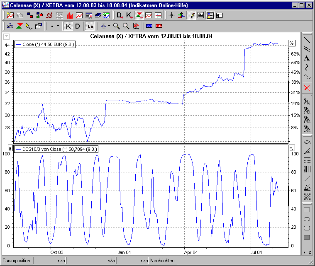Viewport: 315px width, 266px height.
Task: Click the BUY order button
Action: tap(149, 26)
